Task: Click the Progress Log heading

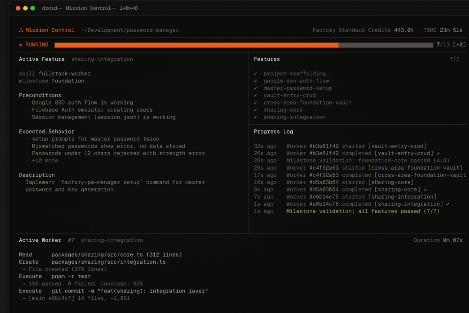Action: [273, 132]
